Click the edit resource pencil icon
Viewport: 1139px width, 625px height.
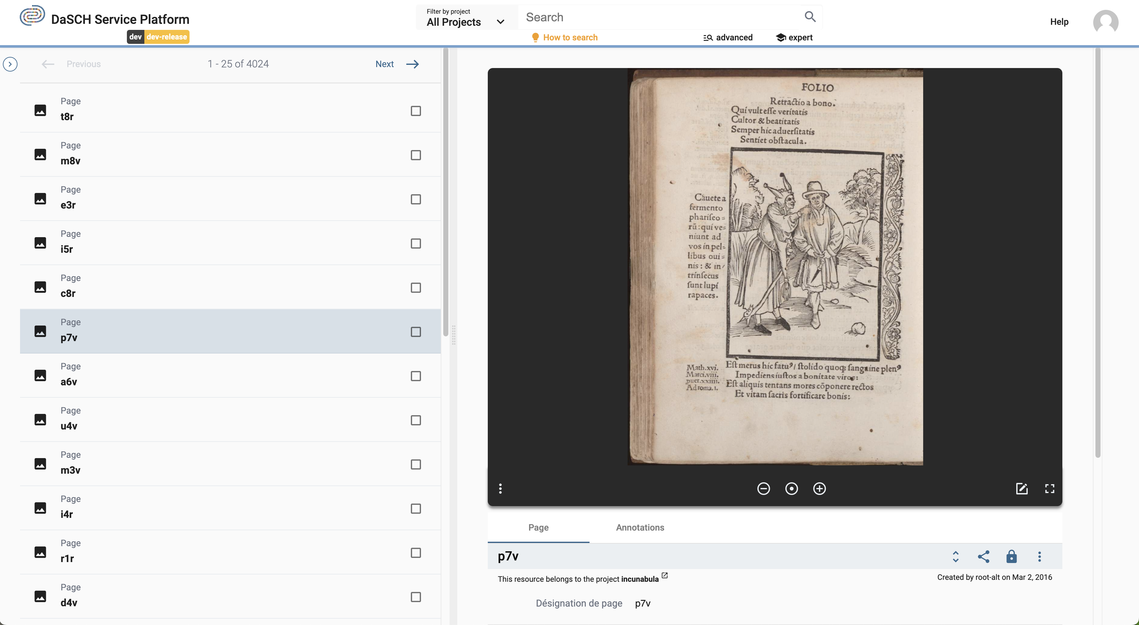click(x=1022, y=488)
